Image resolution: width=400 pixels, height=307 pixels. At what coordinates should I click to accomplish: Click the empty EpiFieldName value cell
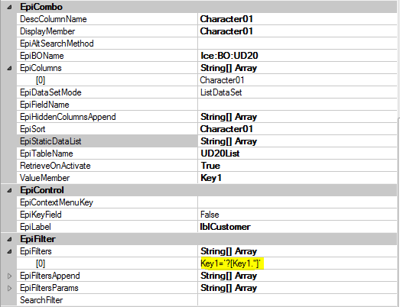click(298, 105)
